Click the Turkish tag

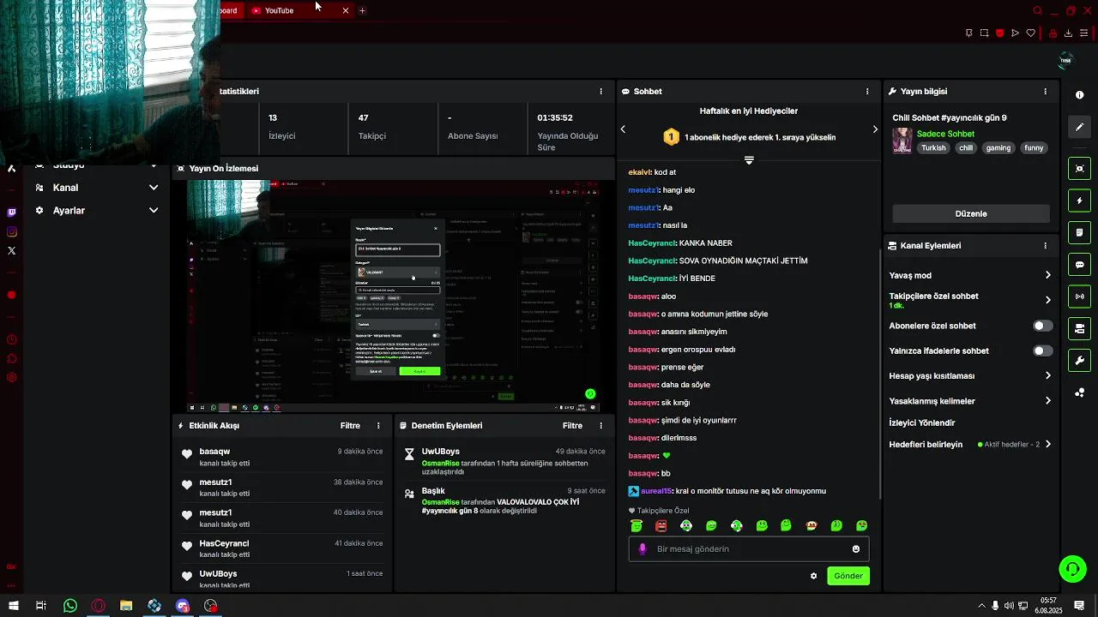tap(933, 147)
